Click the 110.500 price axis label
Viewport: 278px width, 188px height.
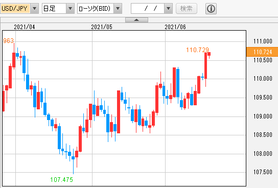pos(263,60)
